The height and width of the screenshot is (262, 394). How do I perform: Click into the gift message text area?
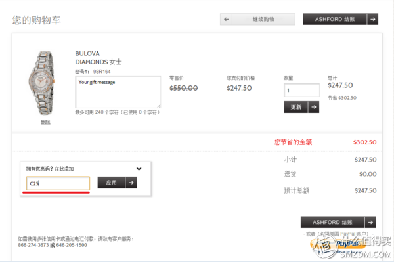118,92
